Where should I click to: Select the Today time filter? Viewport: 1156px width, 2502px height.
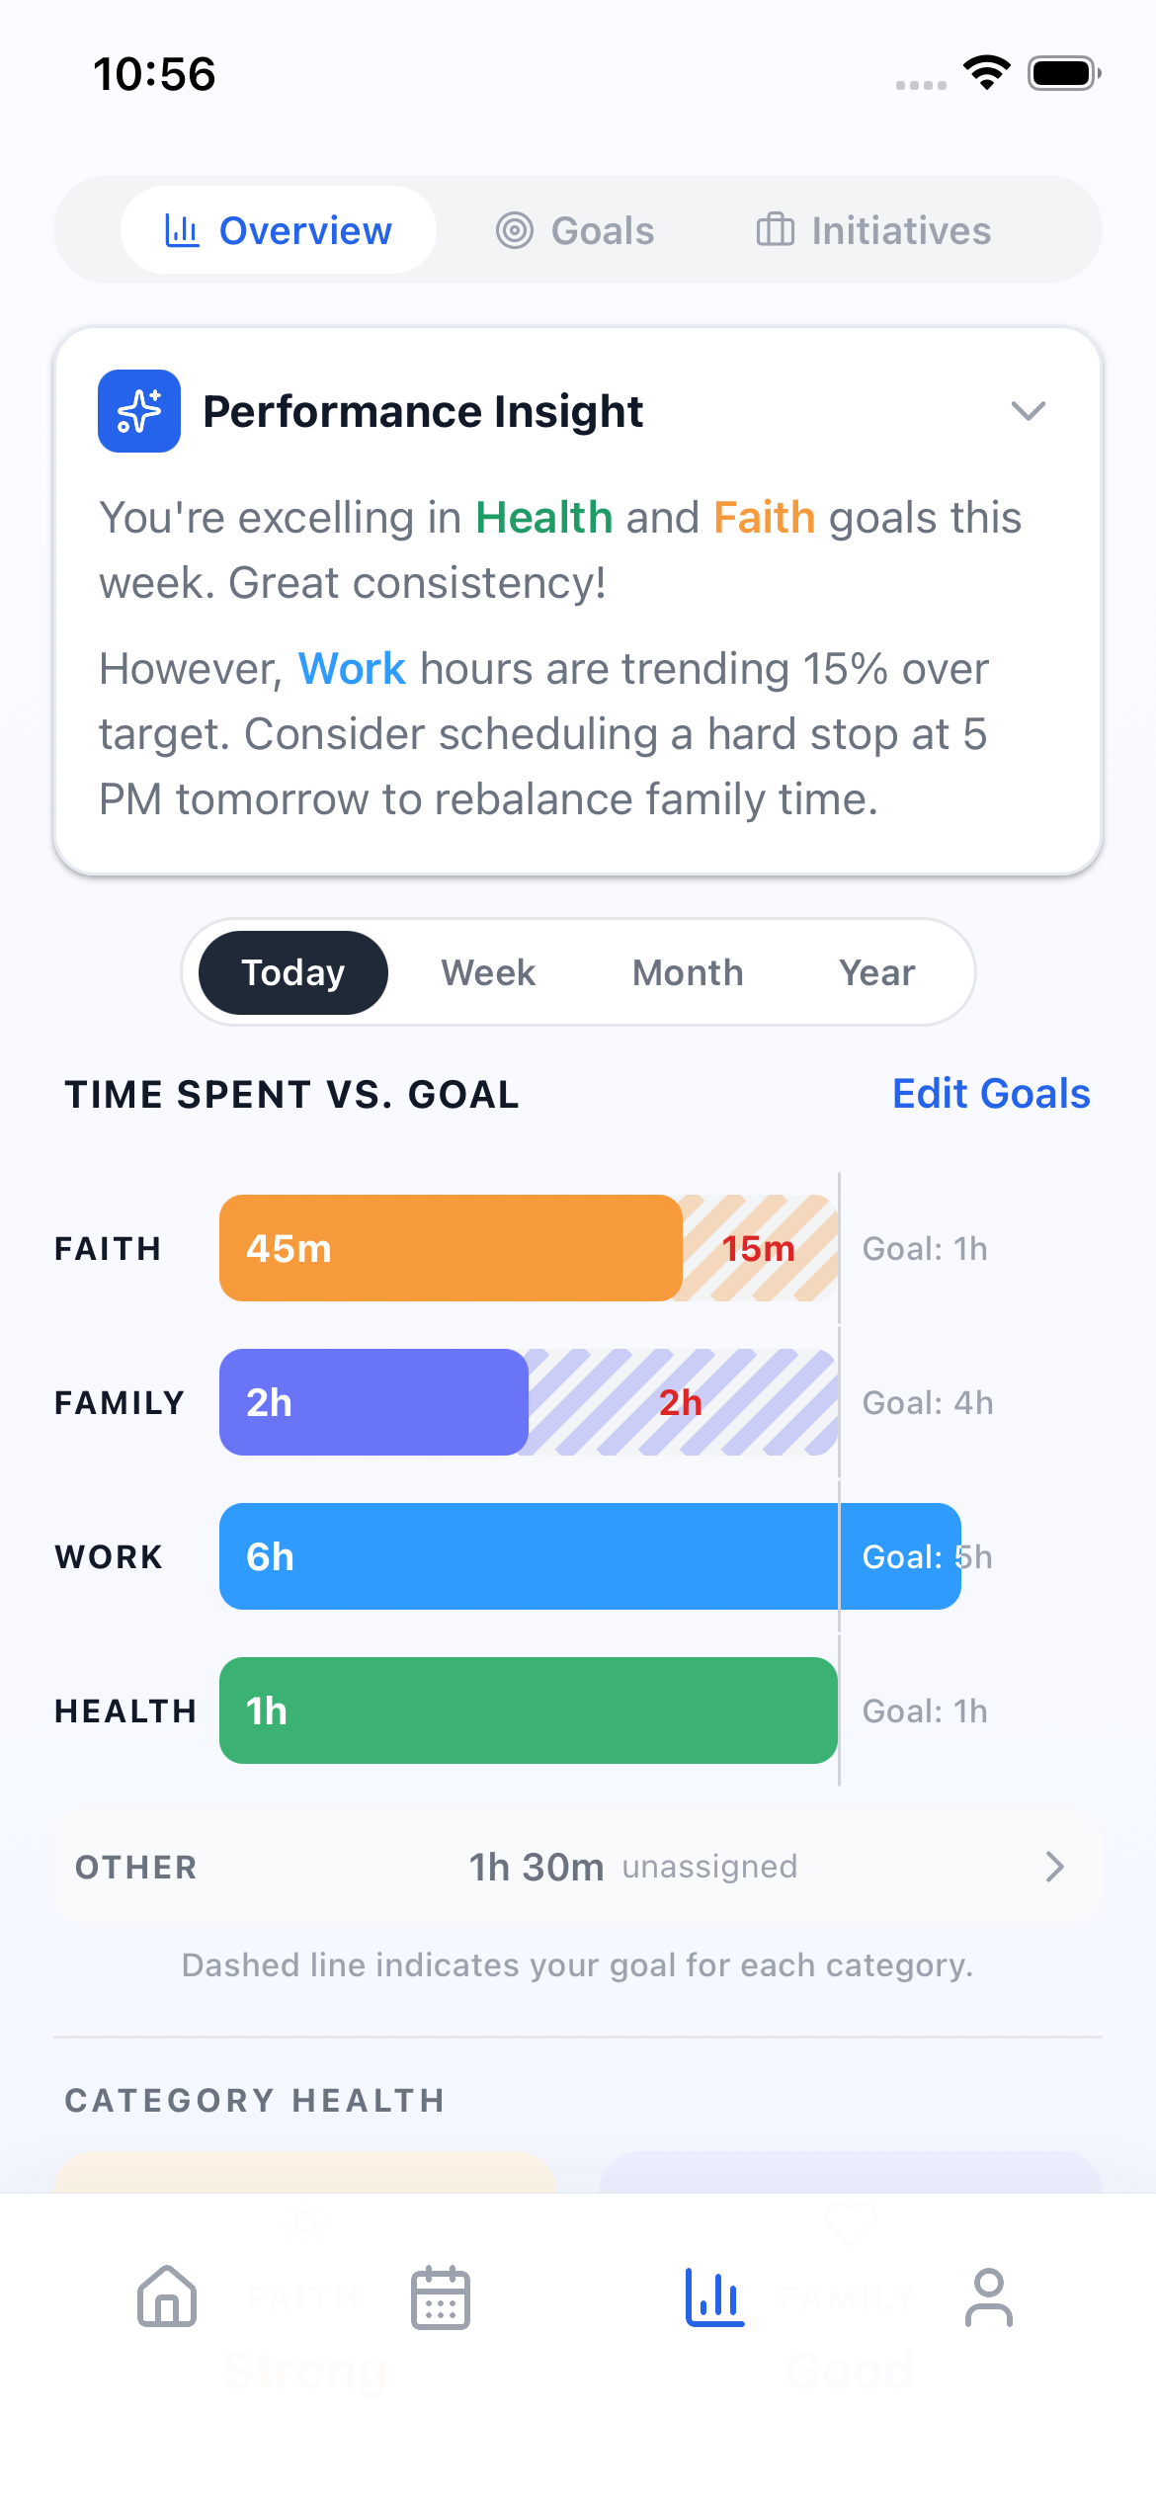point(292,972)
